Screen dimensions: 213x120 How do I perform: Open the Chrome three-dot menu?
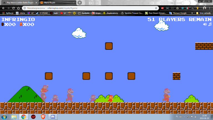click(210, 8)
